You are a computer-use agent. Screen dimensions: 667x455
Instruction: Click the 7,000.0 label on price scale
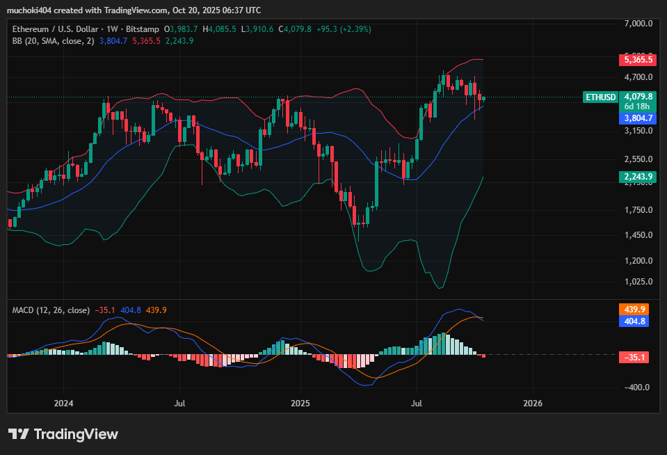pos(638,24)
